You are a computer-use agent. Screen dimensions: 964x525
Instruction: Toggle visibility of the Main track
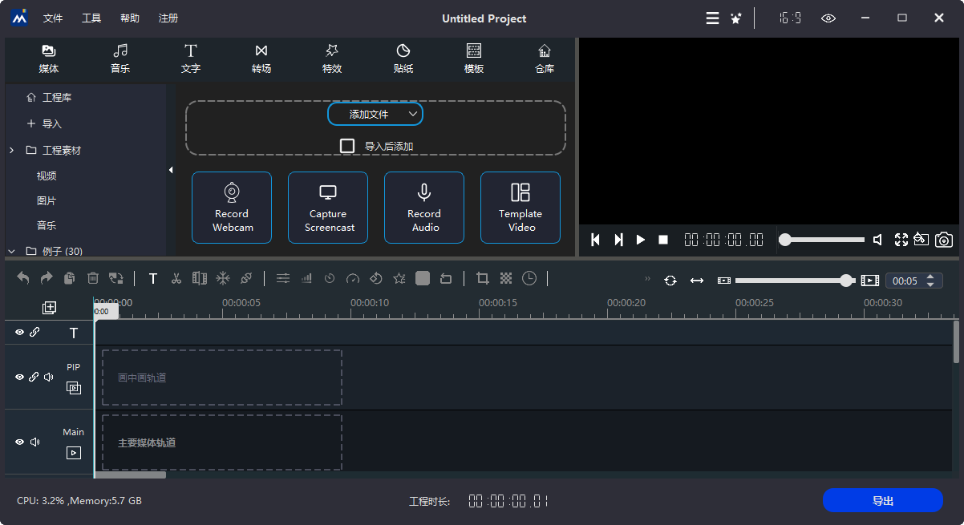click(x=19, y=442)
